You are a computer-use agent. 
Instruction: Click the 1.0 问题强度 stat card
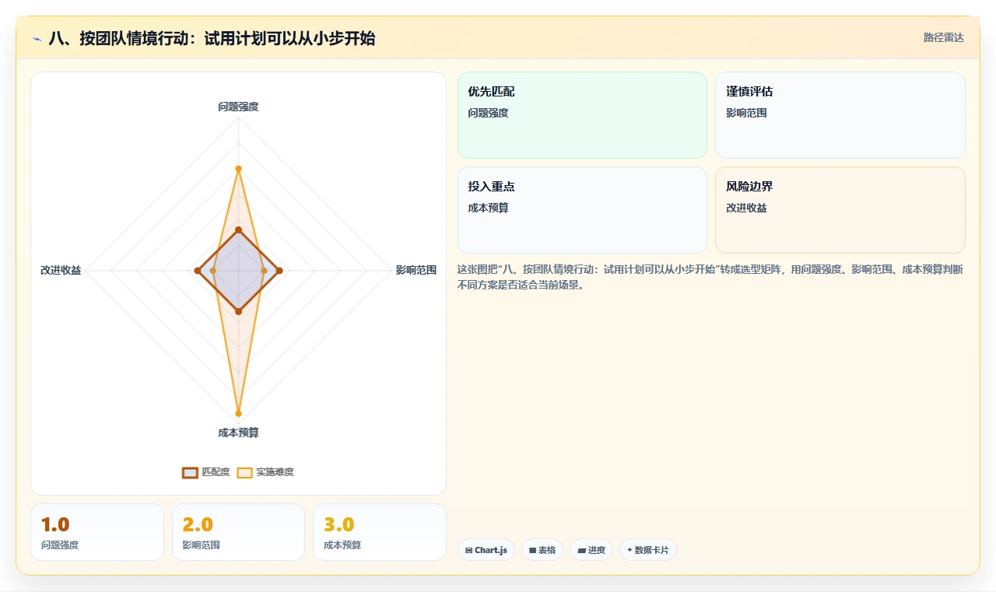[97, 532]
